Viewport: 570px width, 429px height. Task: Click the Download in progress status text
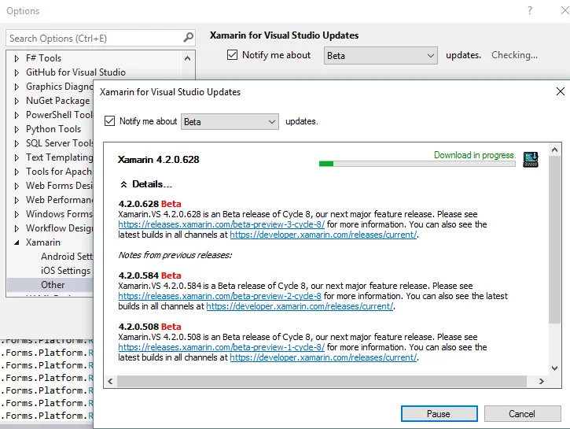(x=475, y=155)
